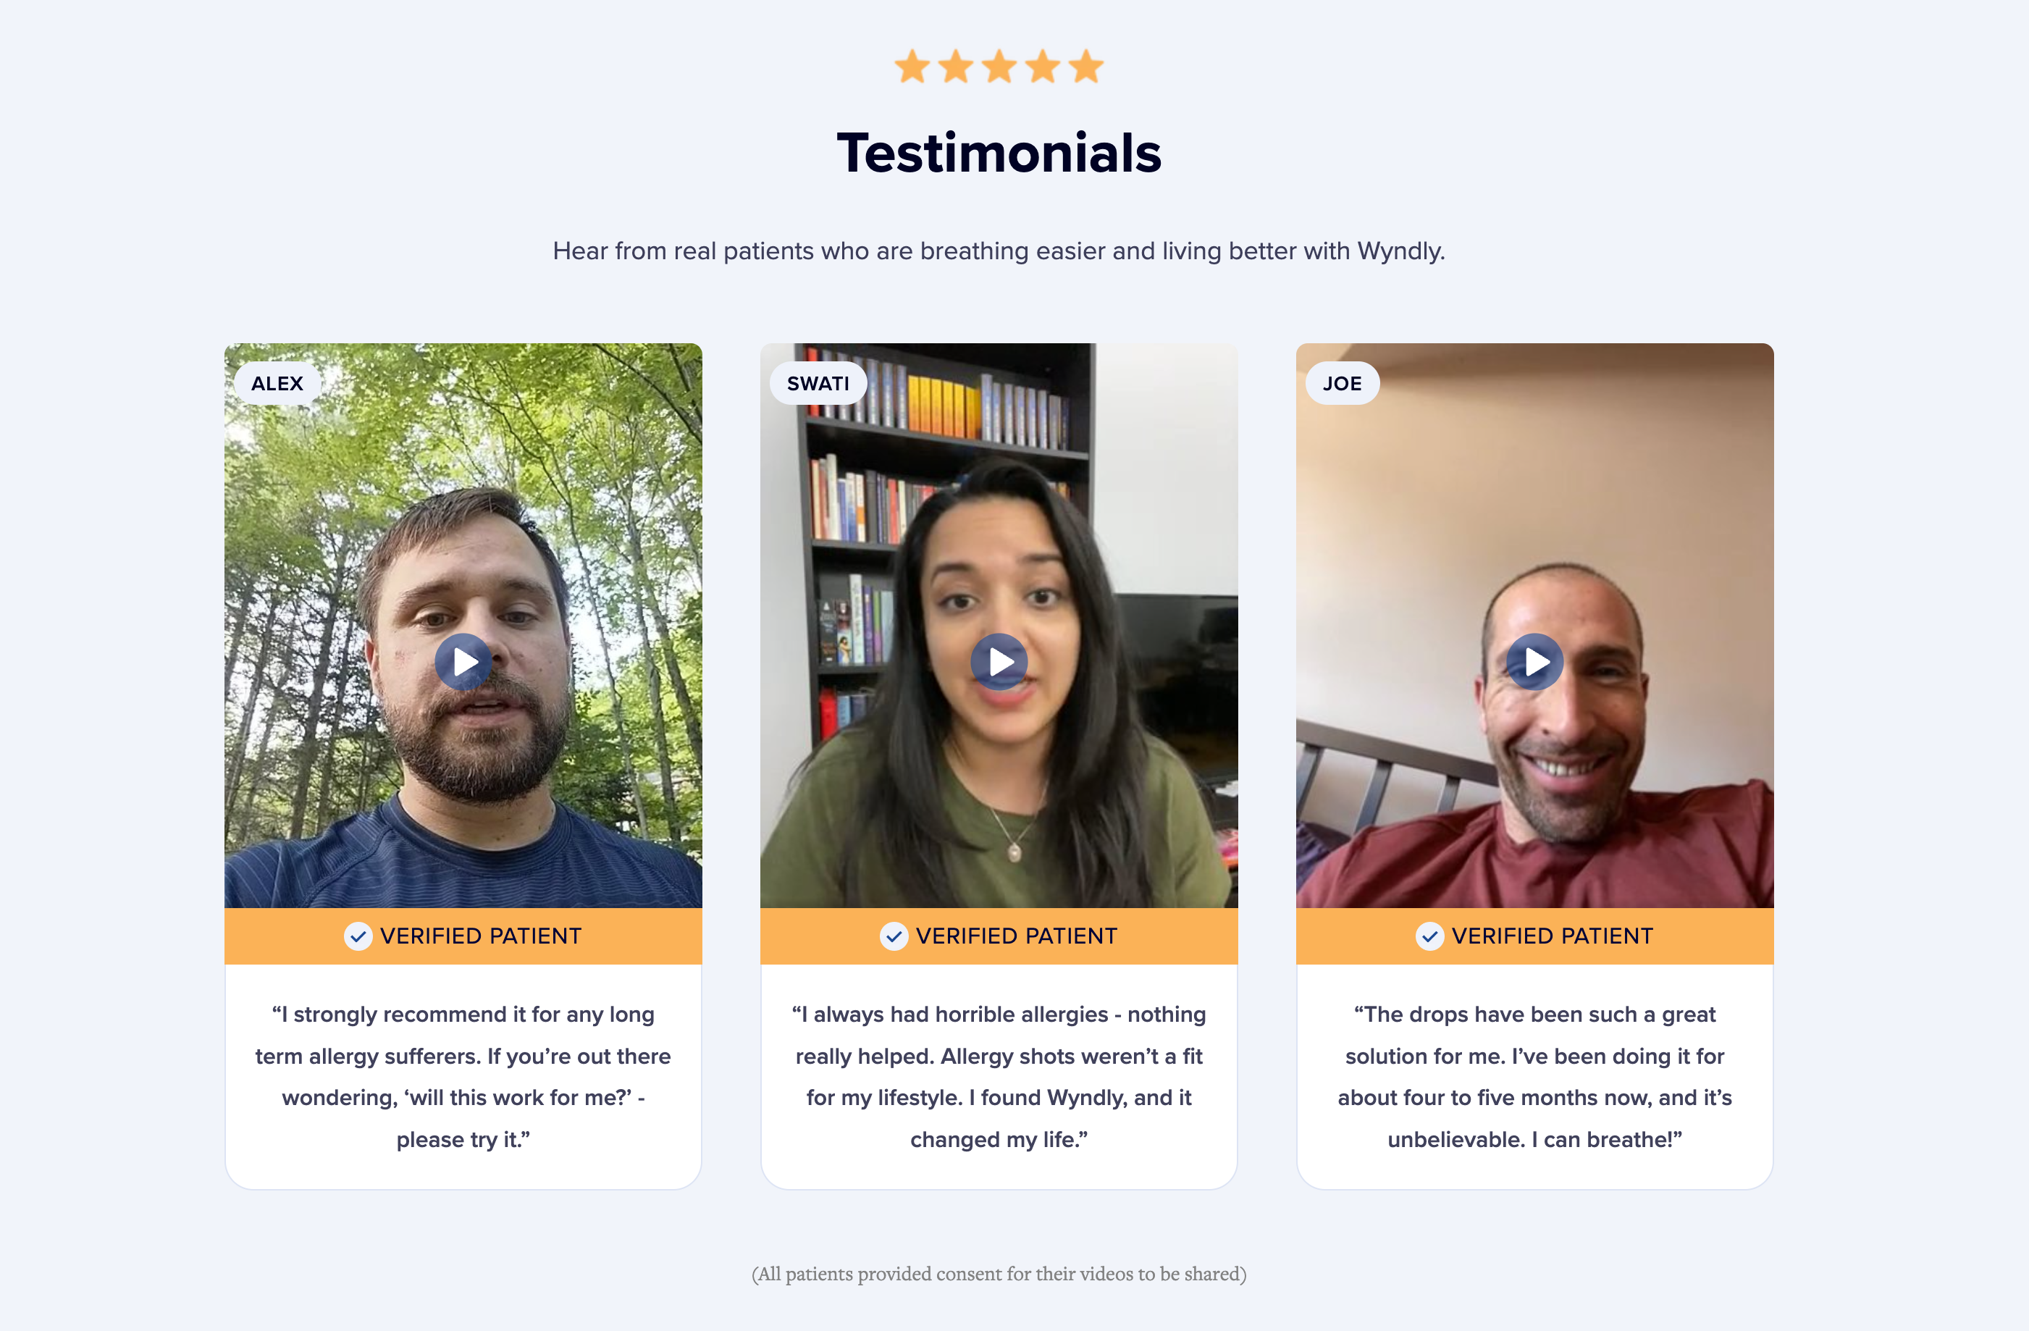Click the first star in the rating
This screenshot has width=2029, height=1331.
(912, 67)
